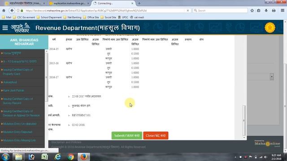Select the REVFSHM7101 value text
This screenshot has width=287, height=161.
(x=81, y=115)
